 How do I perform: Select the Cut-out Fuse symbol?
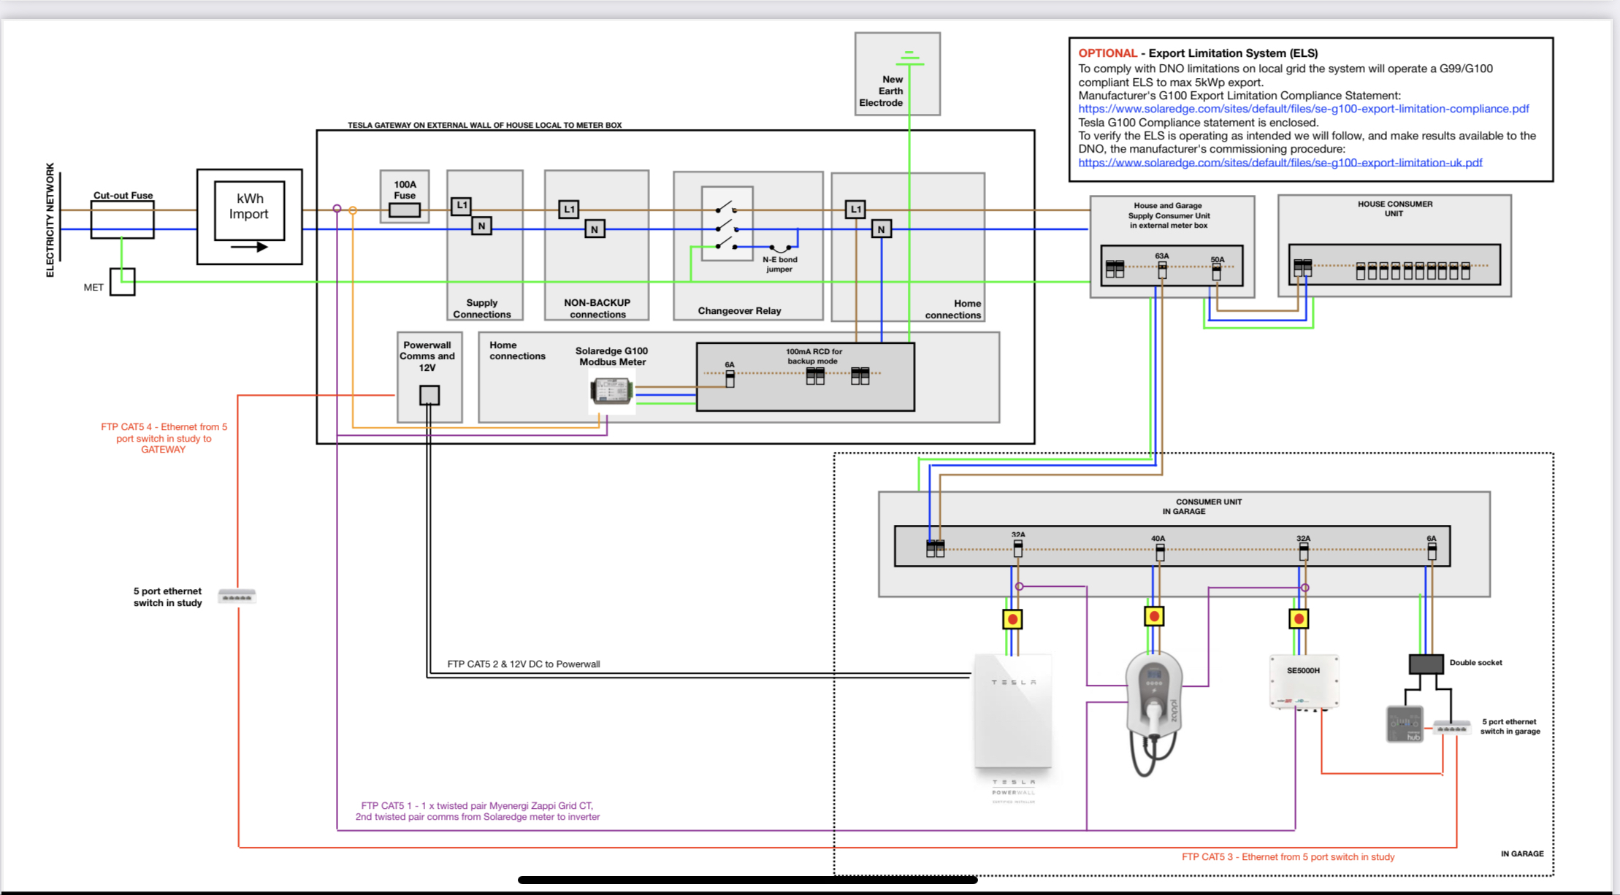click(x=123, y=220)
